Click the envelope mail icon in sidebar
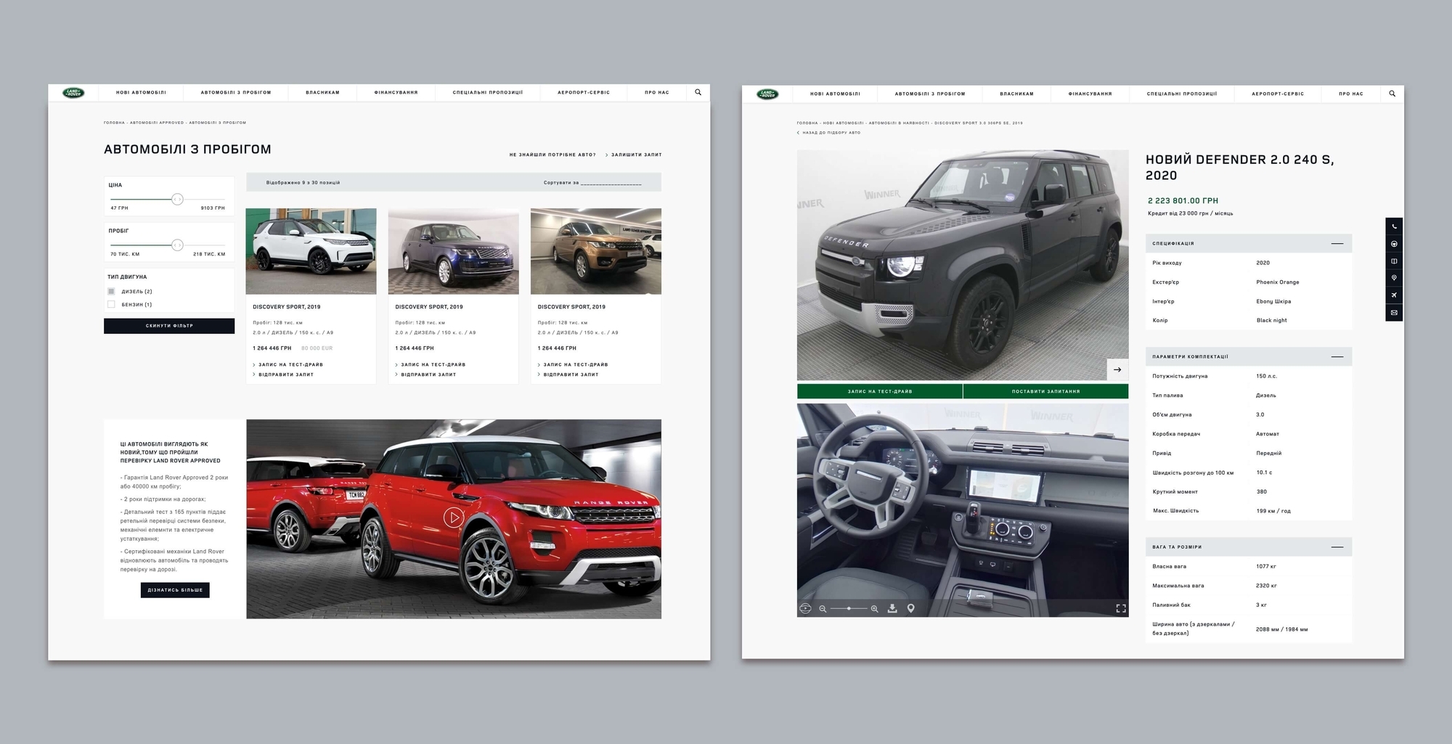Image resolution: width=1452 pixels, height=744 pixels. pos(1394,313)
